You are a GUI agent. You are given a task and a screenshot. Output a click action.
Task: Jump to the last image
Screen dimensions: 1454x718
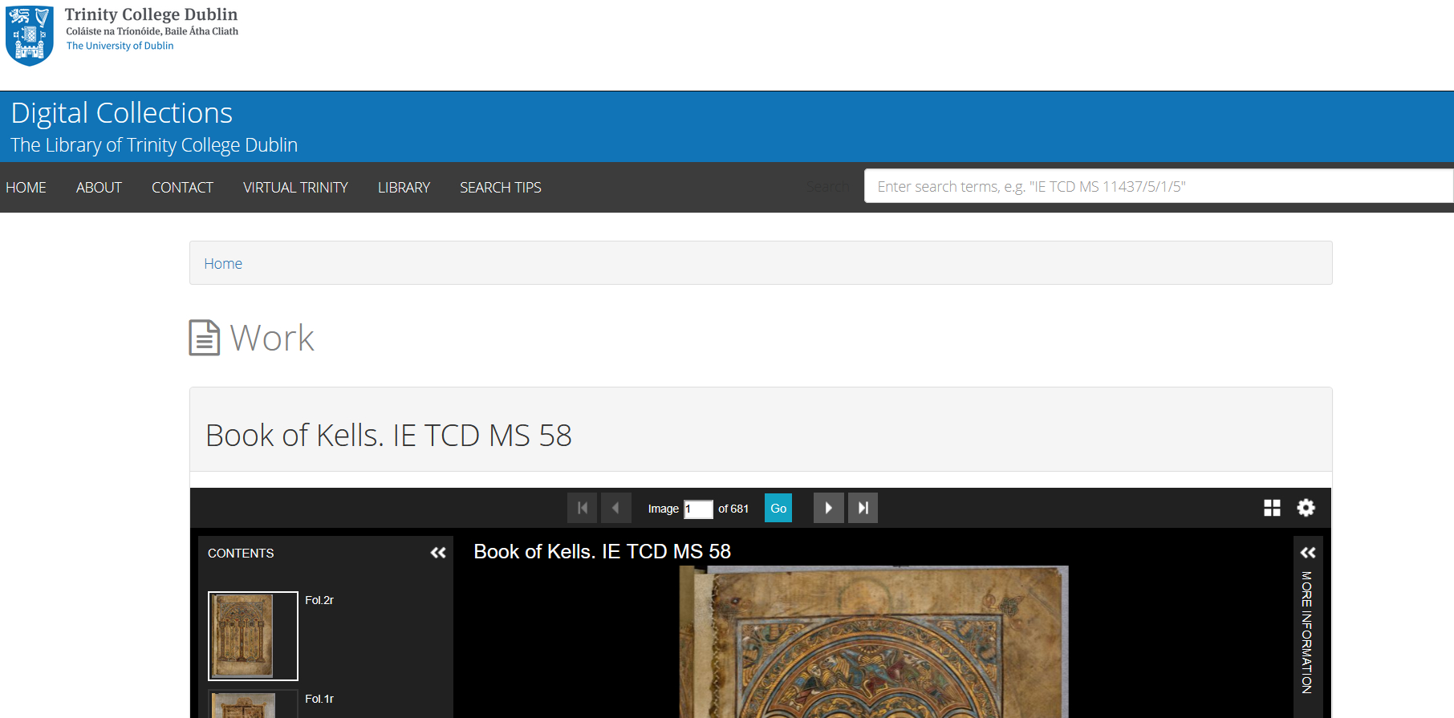(x=863, y=508)
